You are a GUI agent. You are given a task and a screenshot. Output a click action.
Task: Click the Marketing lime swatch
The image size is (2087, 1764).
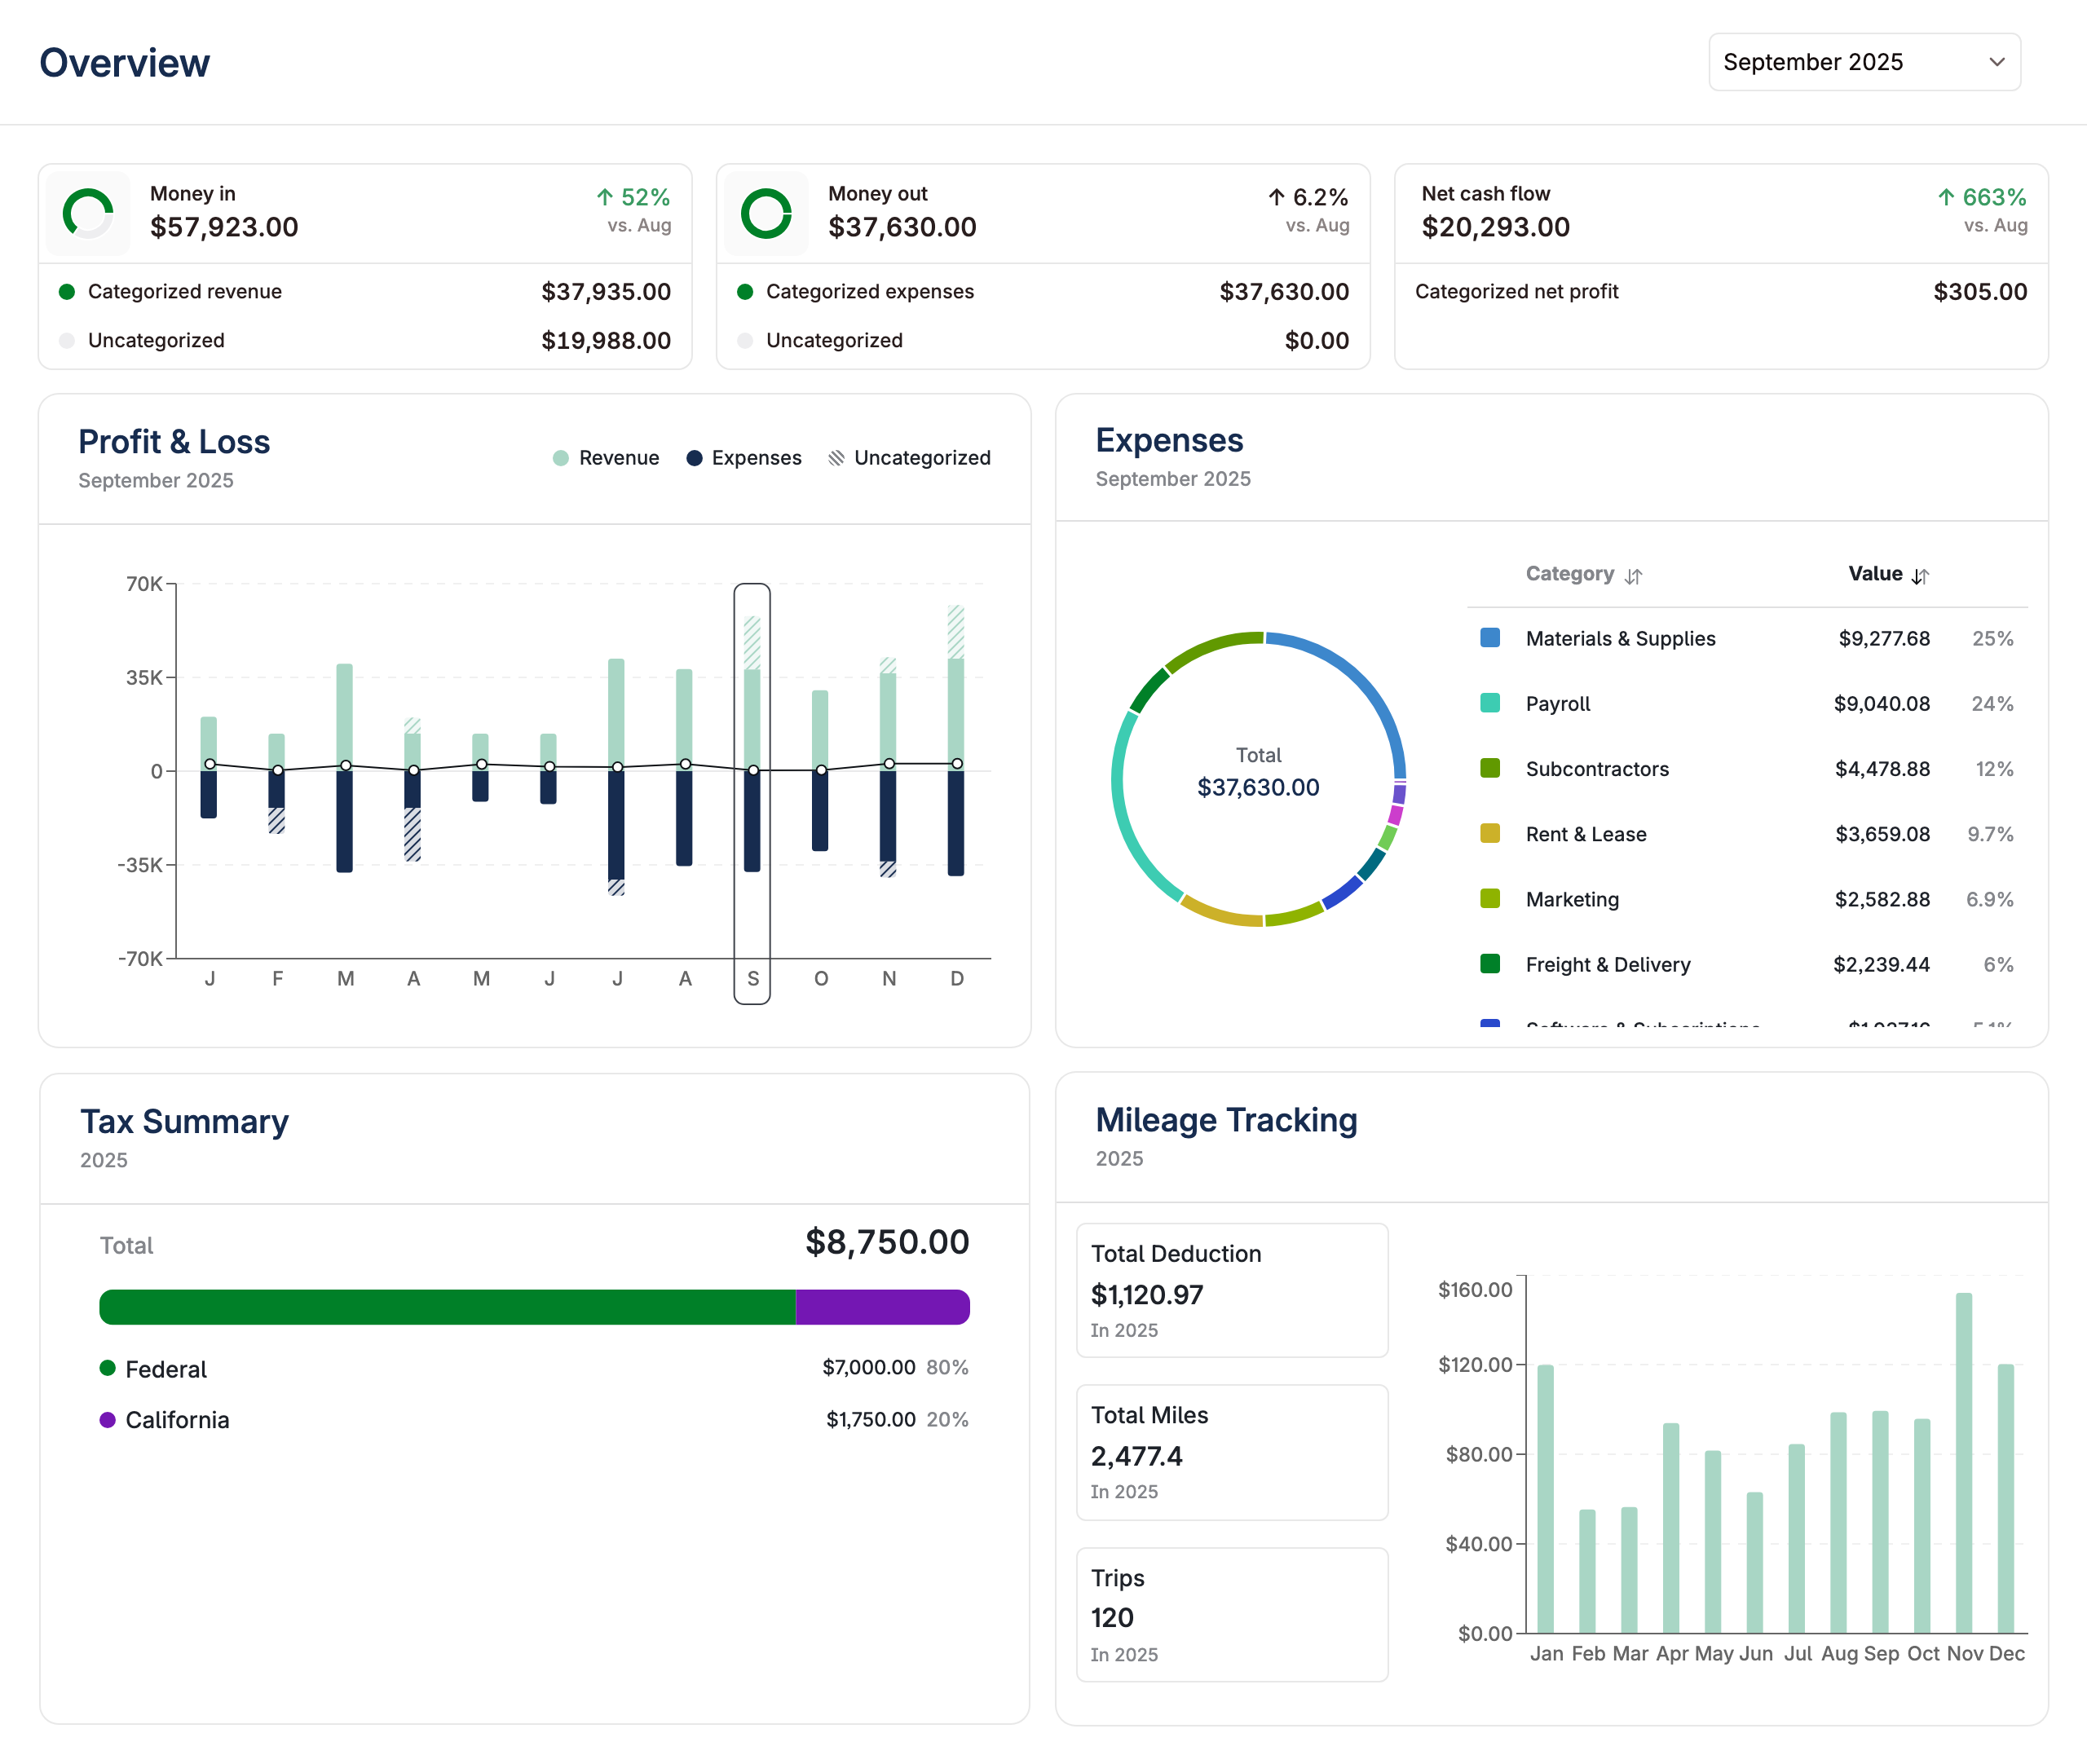1490,899
